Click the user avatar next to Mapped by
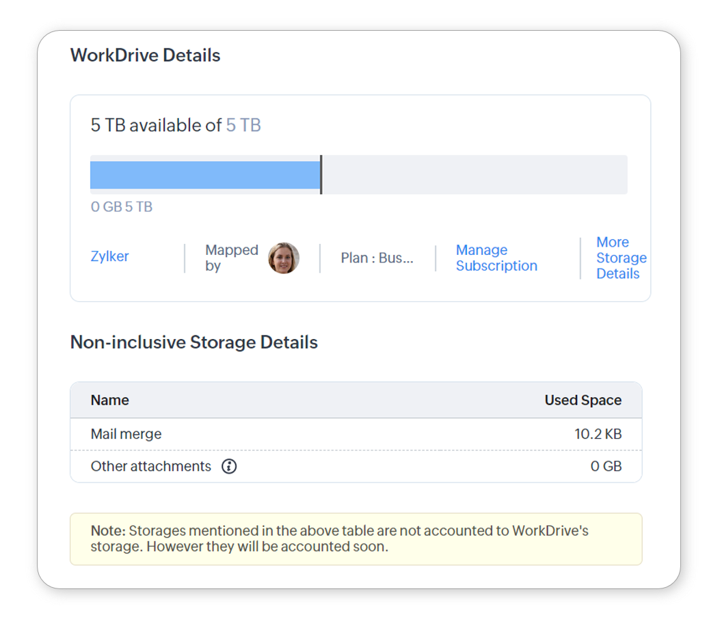 coord(283,258)
